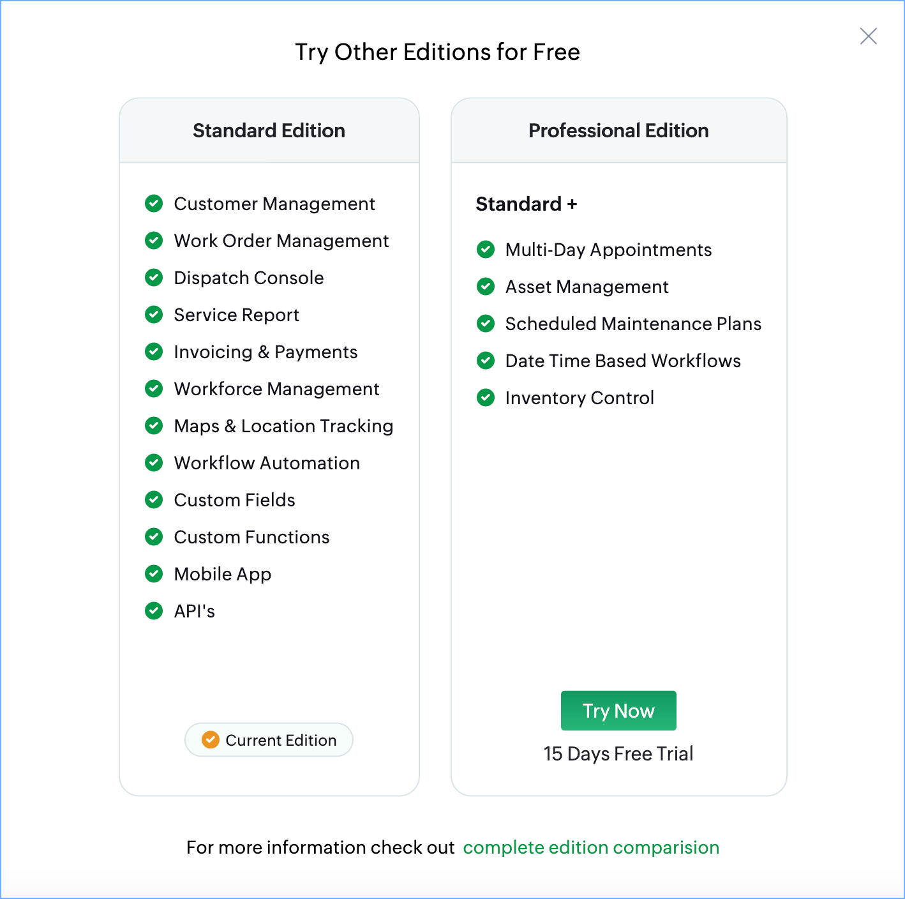Click the Custom Functions feature text
Image resolution: width=905 pixels, height=899 pixels.
pyautogui.click(x=251, y=537)
